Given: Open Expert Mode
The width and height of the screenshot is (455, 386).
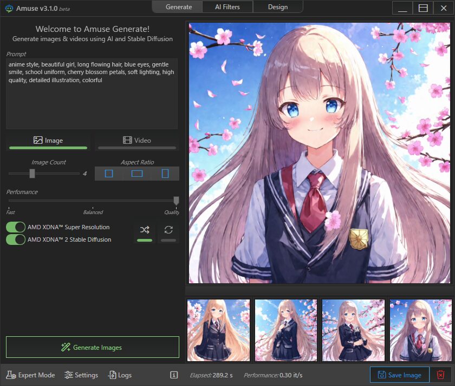Looking at the screenshot, I should (x=31, y=375).
